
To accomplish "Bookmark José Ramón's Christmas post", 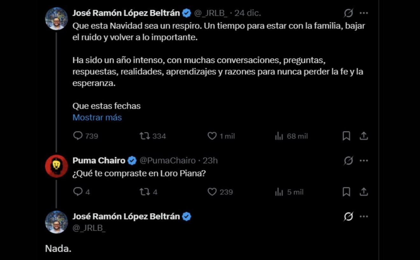I will click(x=346, y=136).
